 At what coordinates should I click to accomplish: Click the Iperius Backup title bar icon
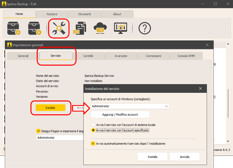tap(4, 4)
